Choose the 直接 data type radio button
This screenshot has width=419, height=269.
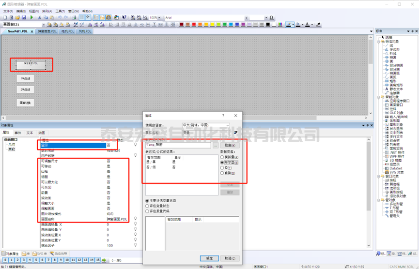click(222, 173)
